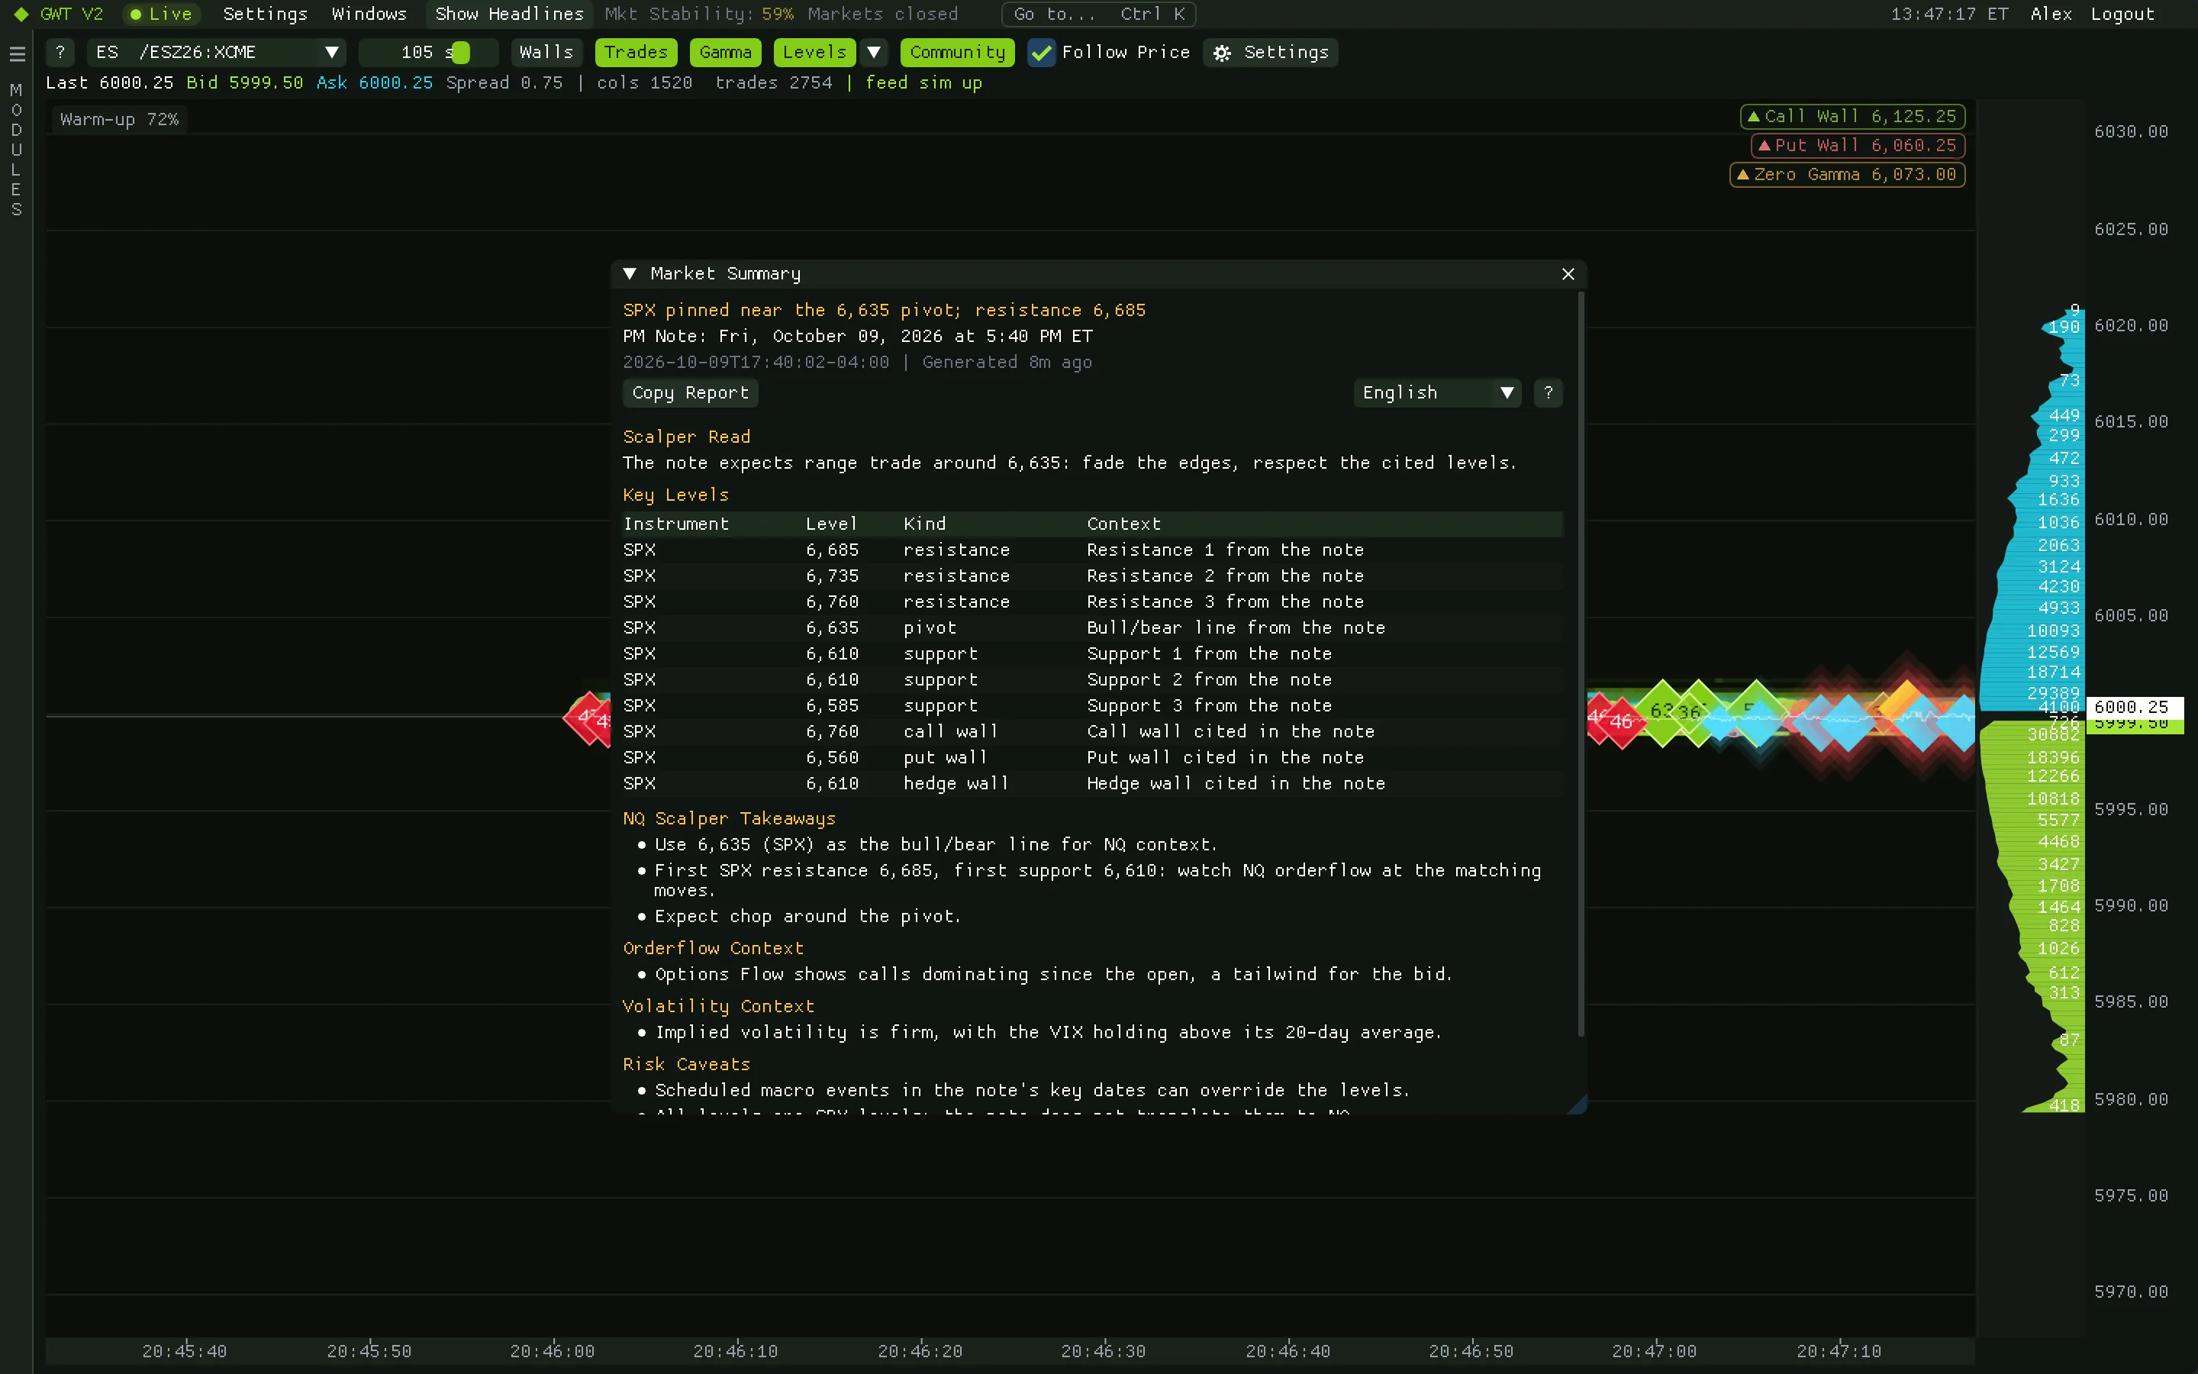Toggle the Gamma overlay button
This screenshot has height=1374, width=2198.
726,53
